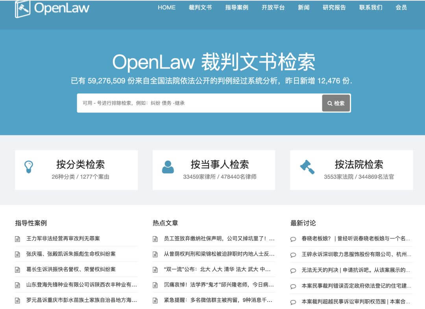
Task: Select 裁判文书 in the navigation bar
Action: click(x=200, y=7)
